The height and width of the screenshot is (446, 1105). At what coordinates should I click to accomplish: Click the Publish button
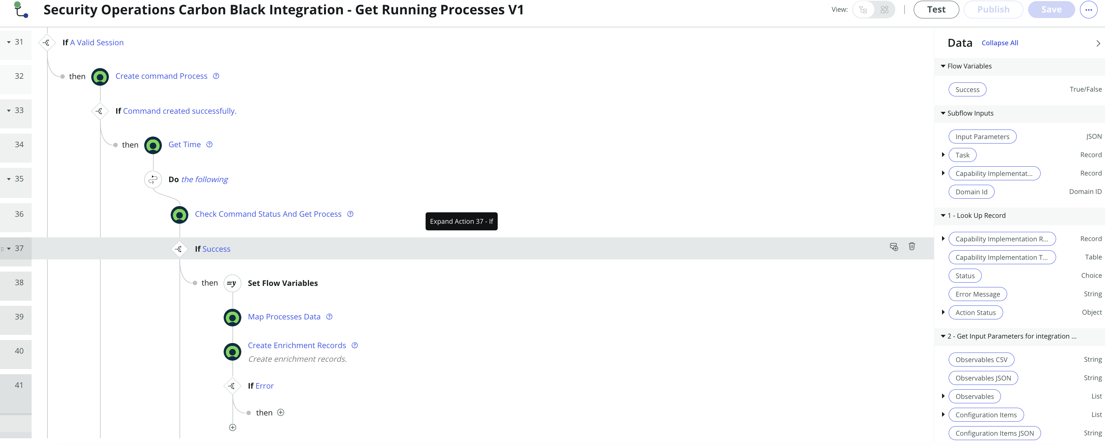click(993, 10)
